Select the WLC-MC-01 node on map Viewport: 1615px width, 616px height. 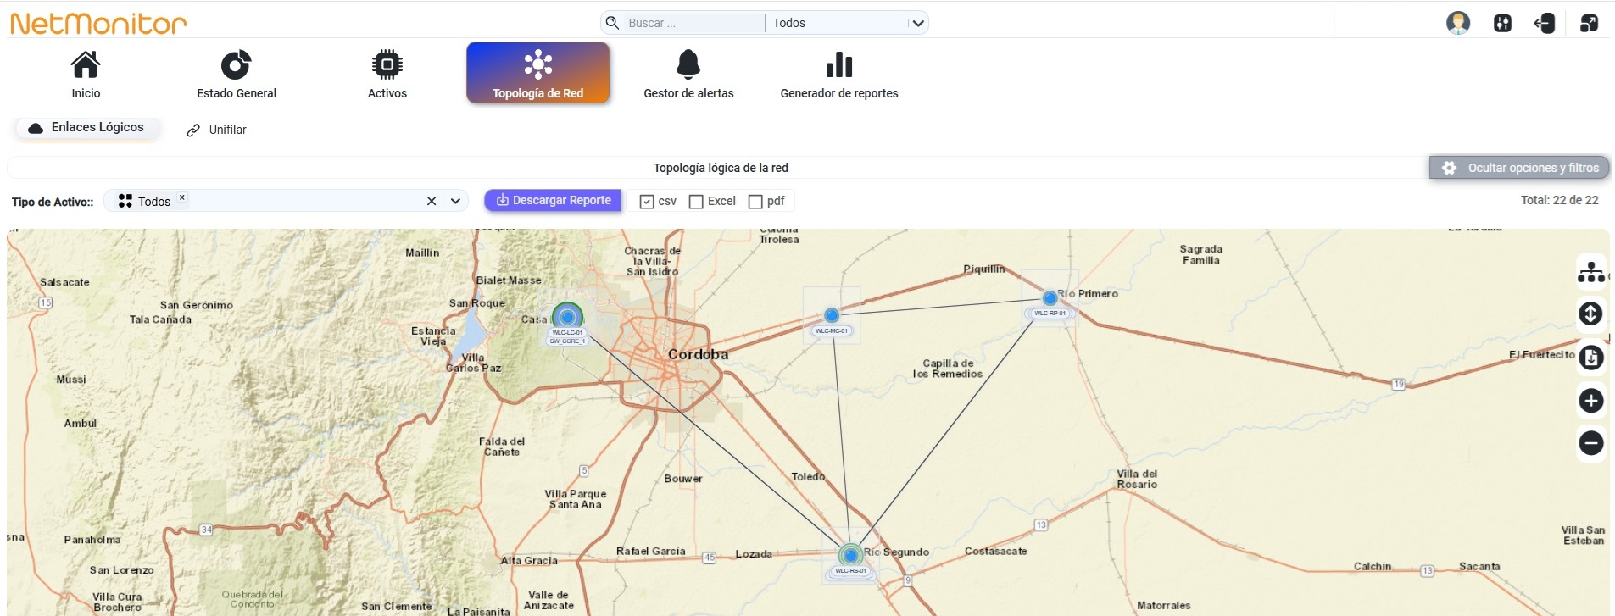pos(832,315)
